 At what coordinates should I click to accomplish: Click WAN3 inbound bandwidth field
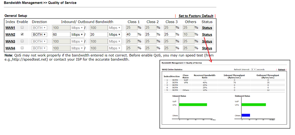pyautogui.click(x=61, y=41)
